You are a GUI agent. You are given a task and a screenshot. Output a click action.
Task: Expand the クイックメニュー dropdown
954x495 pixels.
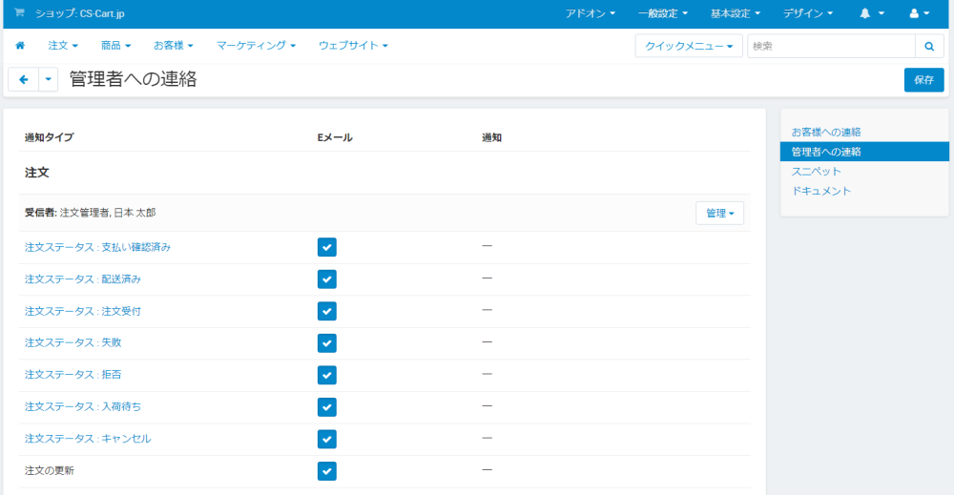point(689,46)
